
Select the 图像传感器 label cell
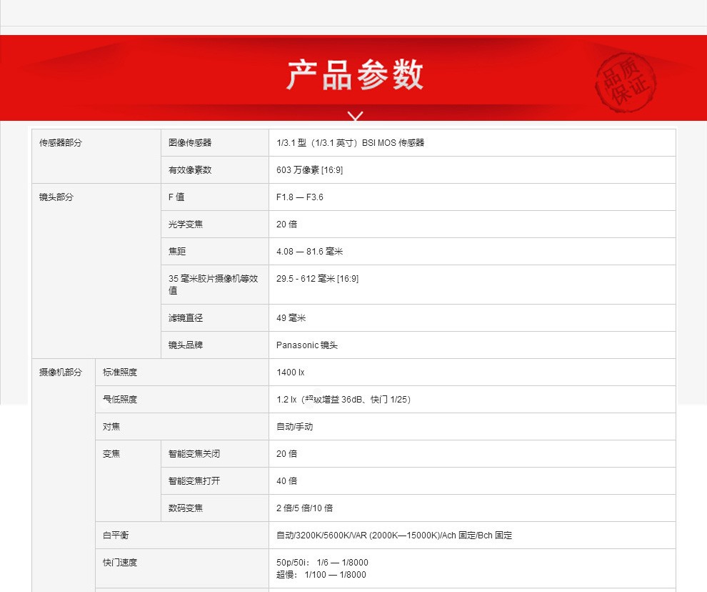point(215,143)
